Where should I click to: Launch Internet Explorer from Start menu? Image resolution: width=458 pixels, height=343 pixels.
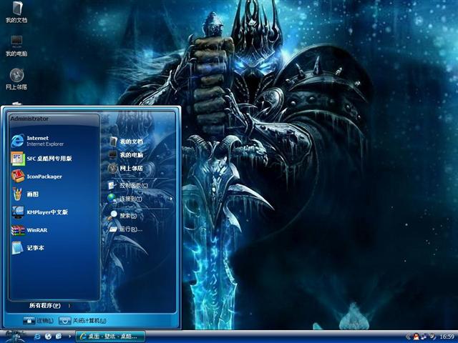pyautogui.click(x=37, y=141)
